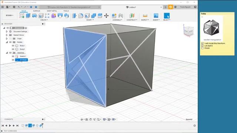
Task: Open the DESIGN workspace dropdown
Action: point(9,16)
